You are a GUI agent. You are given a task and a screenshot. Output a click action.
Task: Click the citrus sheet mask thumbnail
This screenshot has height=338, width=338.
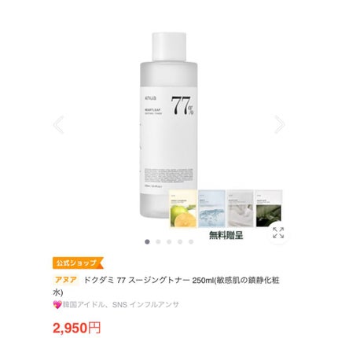click(183, 208)
